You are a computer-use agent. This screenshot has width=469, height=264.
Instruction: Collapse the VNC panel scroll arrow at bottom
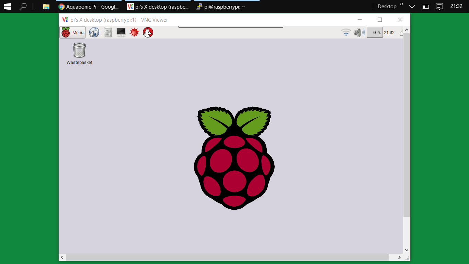point(407,250)
